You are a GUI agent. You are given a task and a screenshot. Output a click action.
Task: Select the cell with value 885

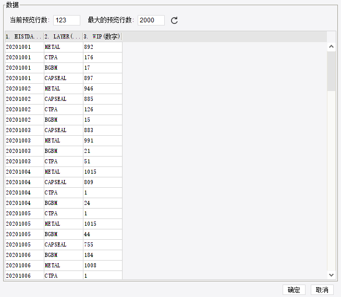103,99
